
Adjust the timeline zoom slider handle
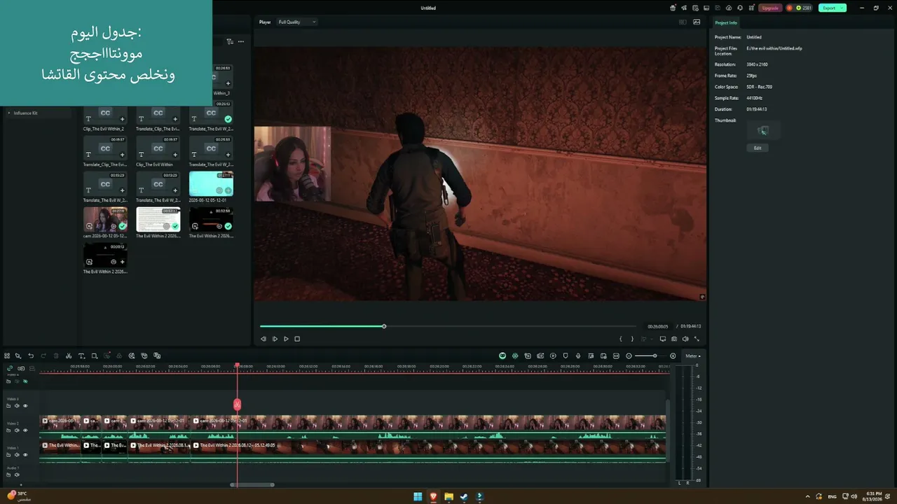pyautogui.click(x=655, y=356)
